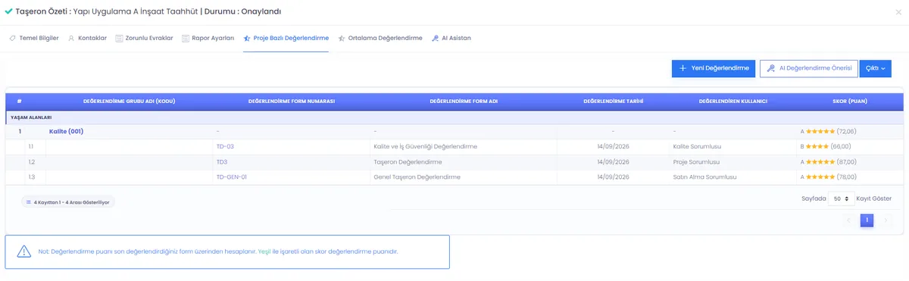Screen dimensions: 909x281
Task: Click the person icon beside Kontaklar
Action: [x=71, y=38]
